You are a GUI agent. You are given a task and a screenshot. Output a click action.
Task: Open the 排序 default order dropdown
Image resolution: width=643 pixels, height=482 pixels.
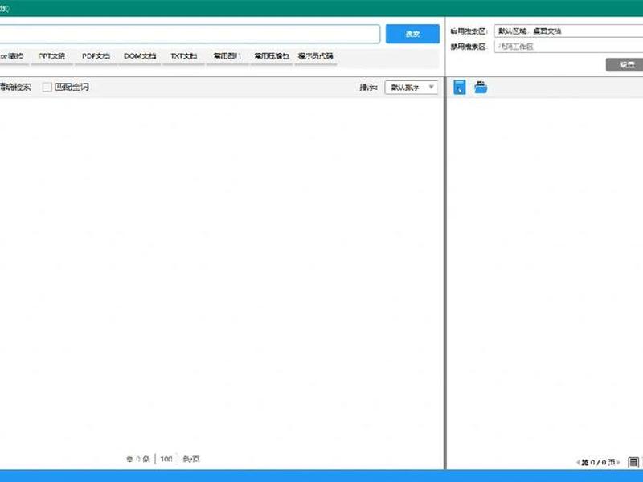(412, 88)
